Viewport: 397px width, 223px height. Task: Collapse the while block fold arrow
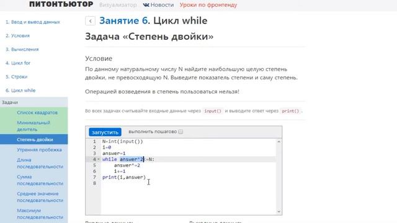[x=99, y=159]
